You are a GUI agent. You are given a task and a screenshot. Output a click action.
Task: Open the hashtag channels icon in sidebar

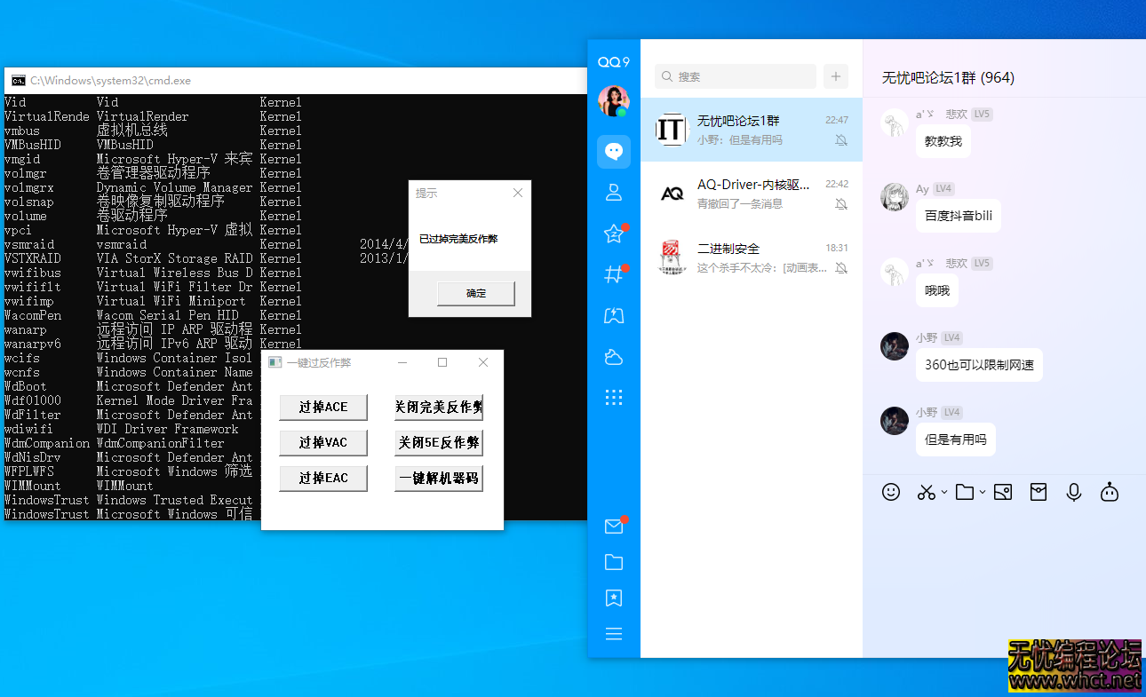614,275
